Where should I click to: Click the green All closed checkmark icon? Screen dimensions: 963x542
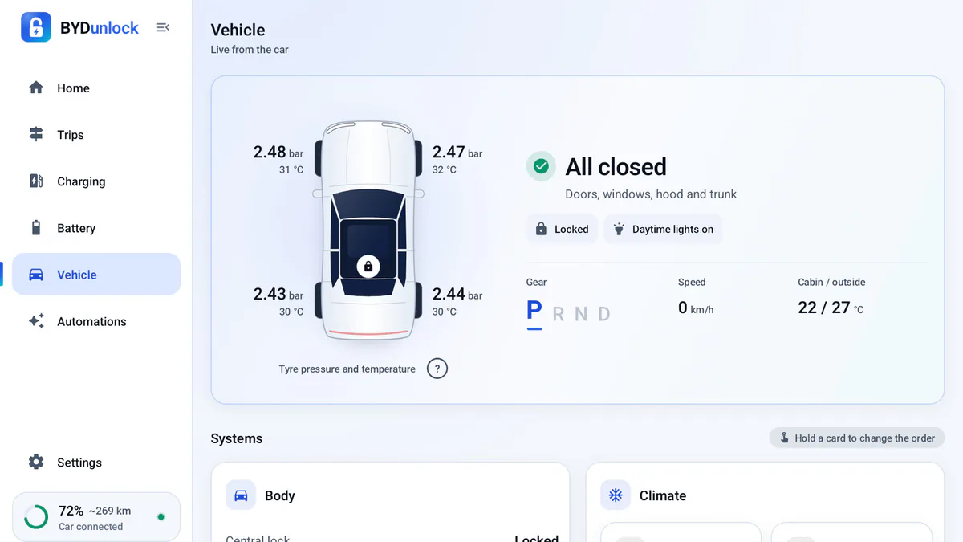(542, 166)
